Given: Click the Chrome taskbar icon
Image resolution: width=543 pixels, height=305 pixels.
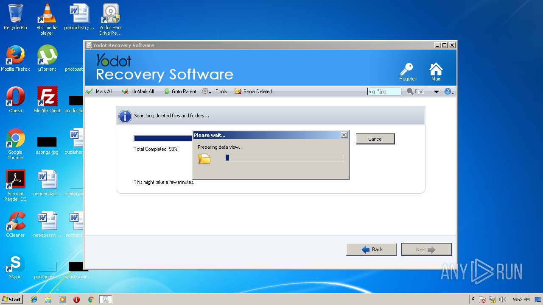Looking at the screenshot, I should pos(91,299).
